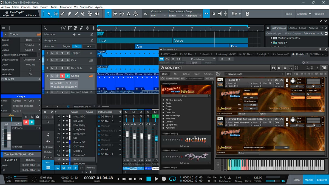Viewport: 329px width, 185px height.
Task: Select the Arrow tool in the toolbar
Action: click(x=49, y=14)
